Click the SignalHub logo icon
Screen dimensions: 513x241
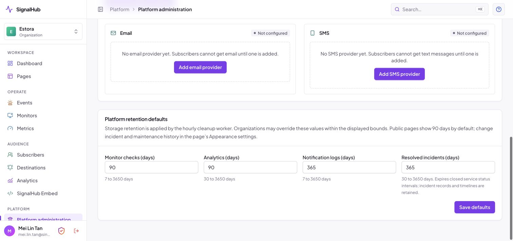tap(9, 9)
